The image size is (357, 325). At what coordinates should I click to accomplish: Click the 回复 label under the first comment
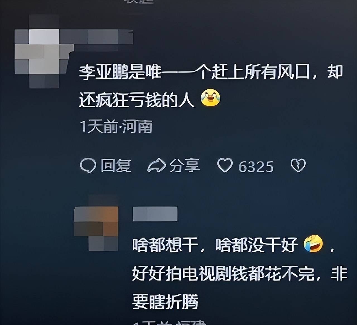[x=116, y=166]
